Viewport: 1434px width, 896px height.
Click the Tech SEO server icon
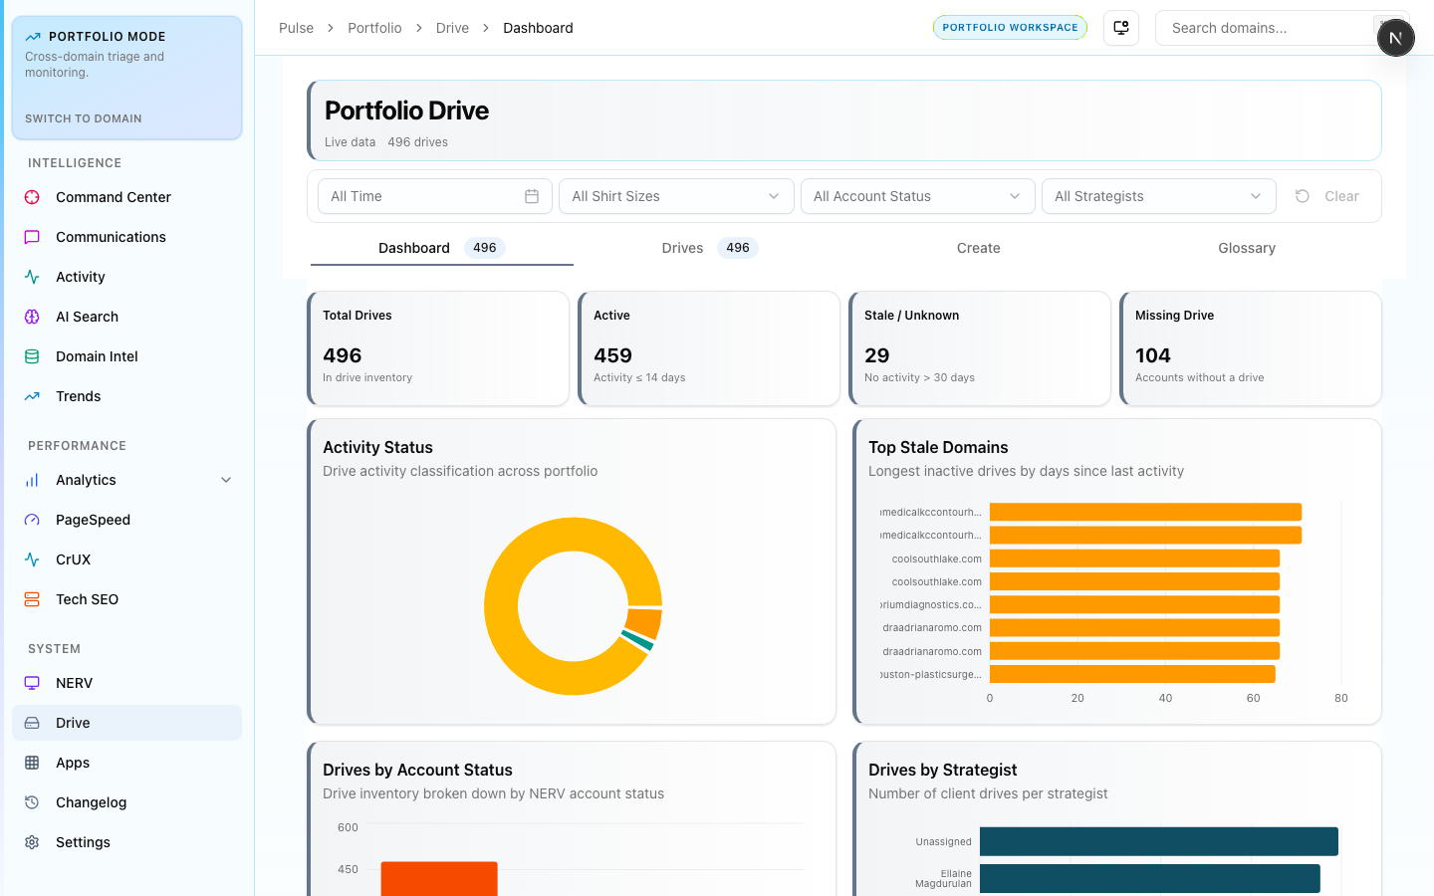(x=32, y=599)
